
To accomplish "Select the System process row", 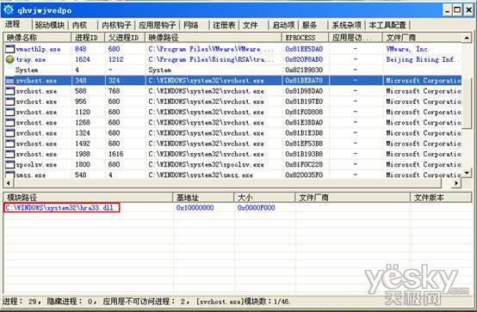I will [232, 70].
